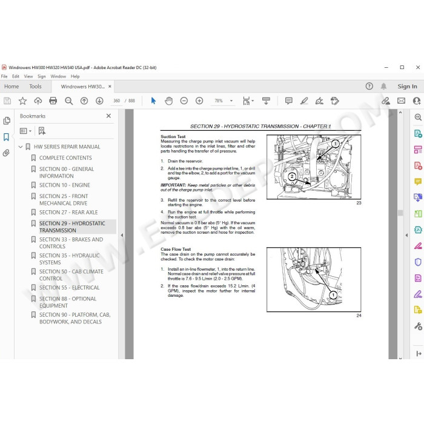The height and width of the screenshot is (424, 424).
Task: Open the attachments paperclip panel
Action: click(x=6, y=153)
